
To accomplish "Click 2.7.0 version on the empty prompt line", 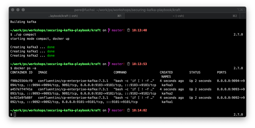I will [238, 115].
